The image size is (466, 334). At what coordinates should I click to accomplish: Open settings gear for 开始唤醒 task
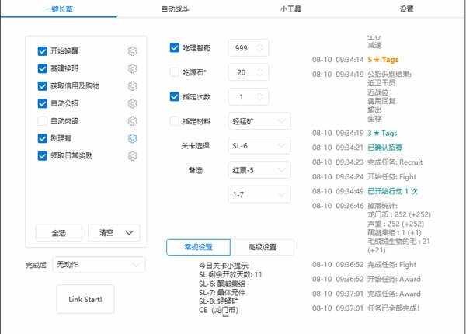pos(133,51)
